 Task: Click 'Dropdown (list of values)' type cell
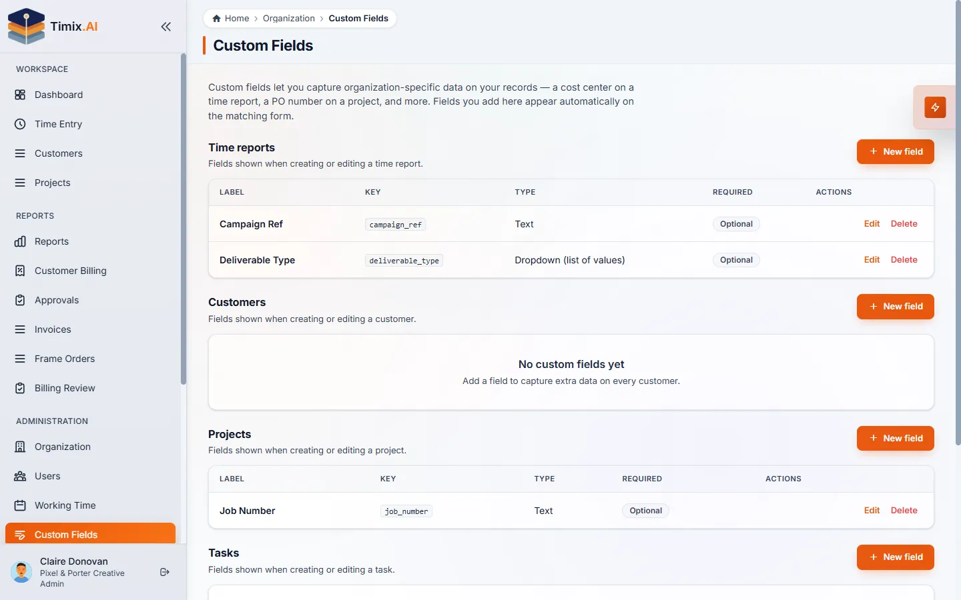pyautogui.click(x=569, y=260)
